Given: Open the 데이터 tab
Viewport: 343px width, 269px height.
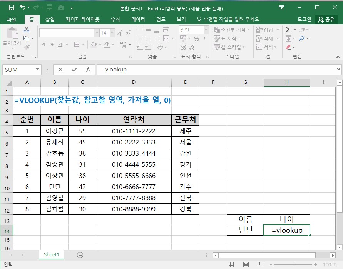Looking at the screenshot, I should pyautogui.click(x=138, y=20).
